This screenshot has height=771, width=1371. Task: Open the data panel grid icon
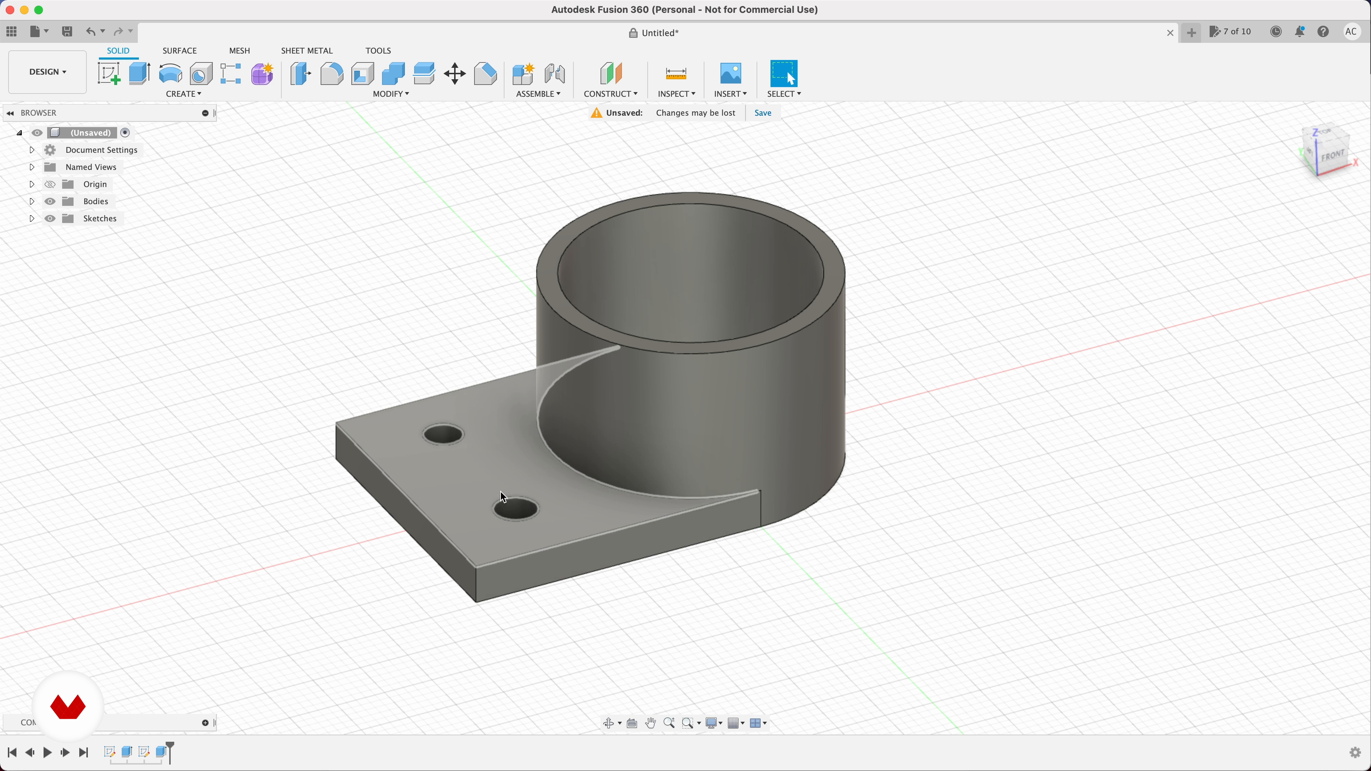pos(12,31)
